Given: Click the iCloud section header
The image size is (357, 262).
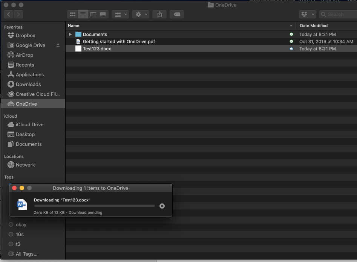Looking at the screenshot, I should point(11,116).
